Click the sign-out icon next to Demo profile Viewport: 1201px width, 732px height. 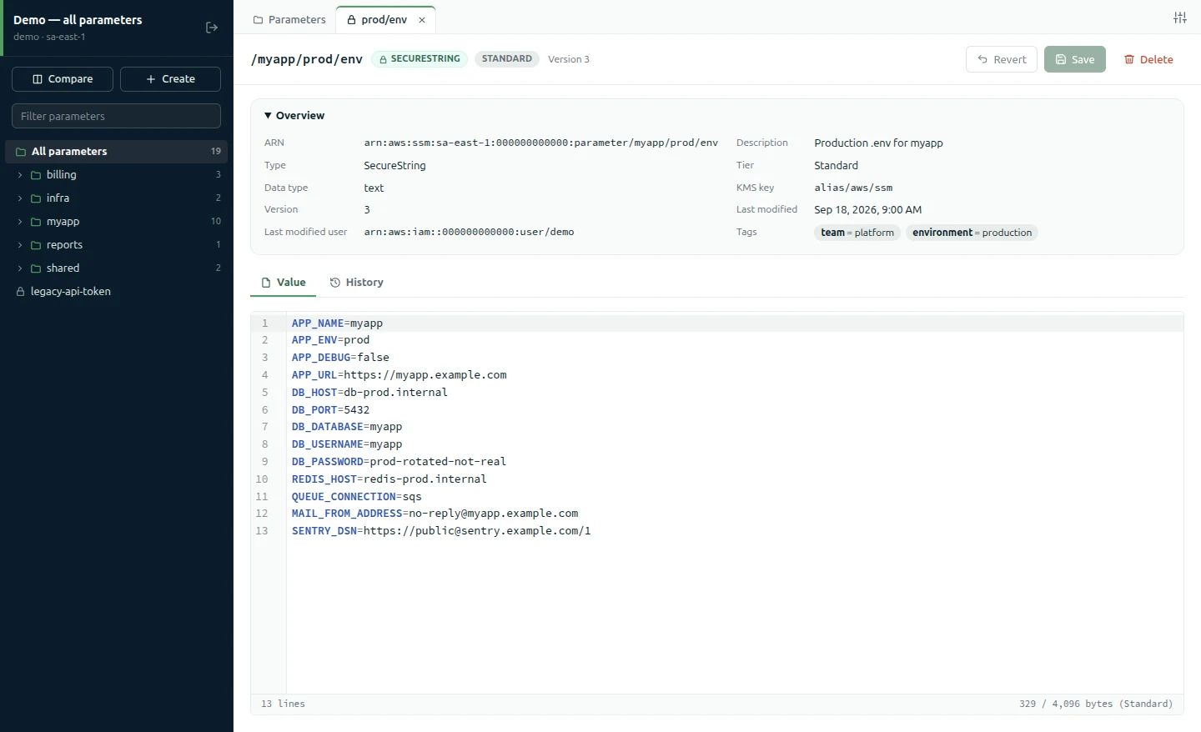[x=212, y=28]
